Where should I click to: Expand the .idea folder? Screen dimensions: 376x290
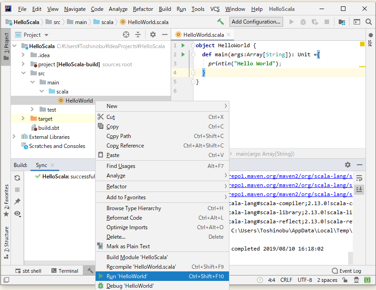(23, 55)
